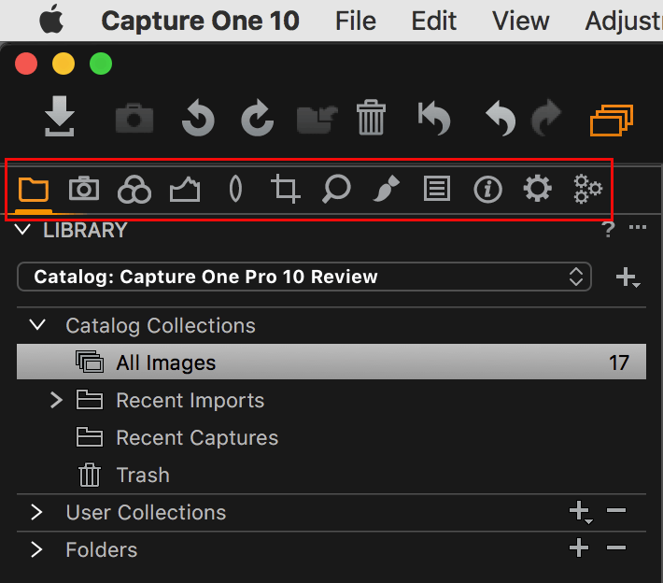Image resolution: width=663 pixels, height=583 pixels.
Task: Open the Apple menu
Action: pos(51,21)
